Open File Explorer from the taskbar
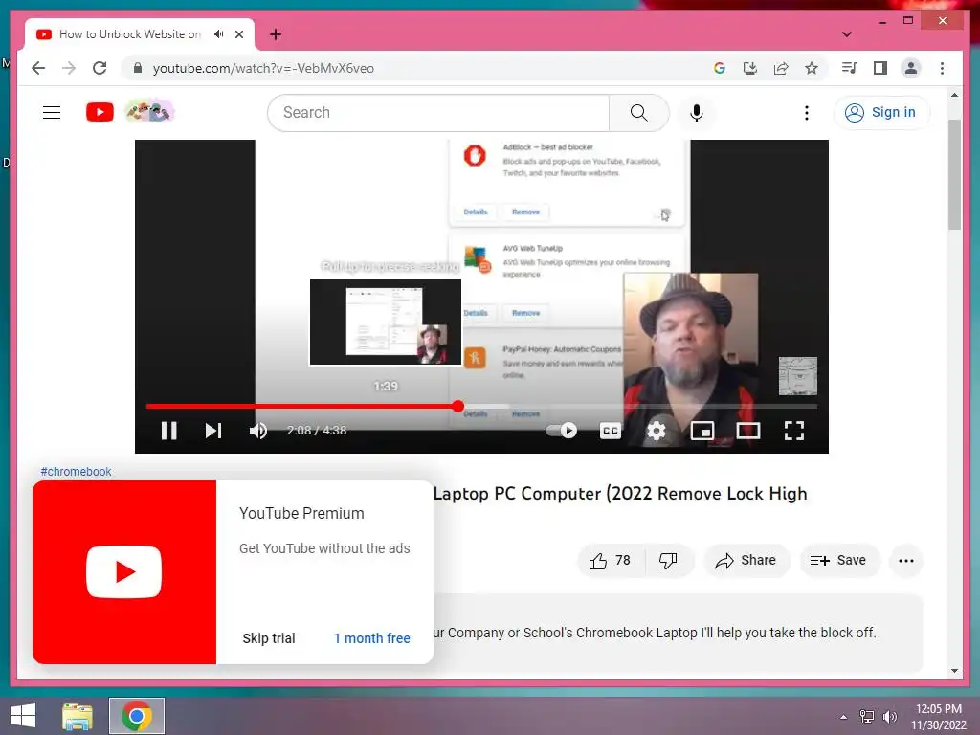Image resolution: width=980 pixels, height=735 pixels. point(78,716)
